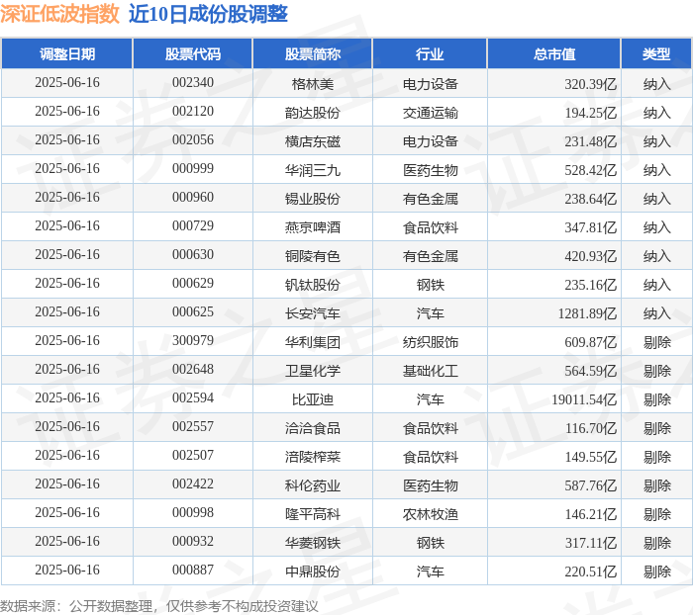Click stock code 000932

(193, 542)
